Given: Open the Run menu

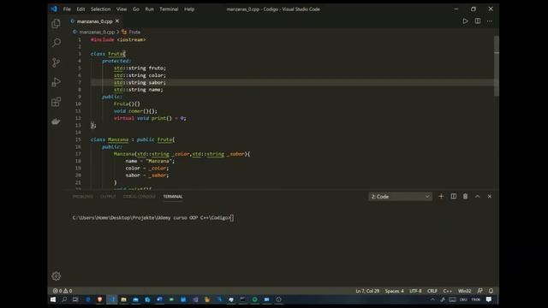Looking at the screenshot, I should pos(149,9).
